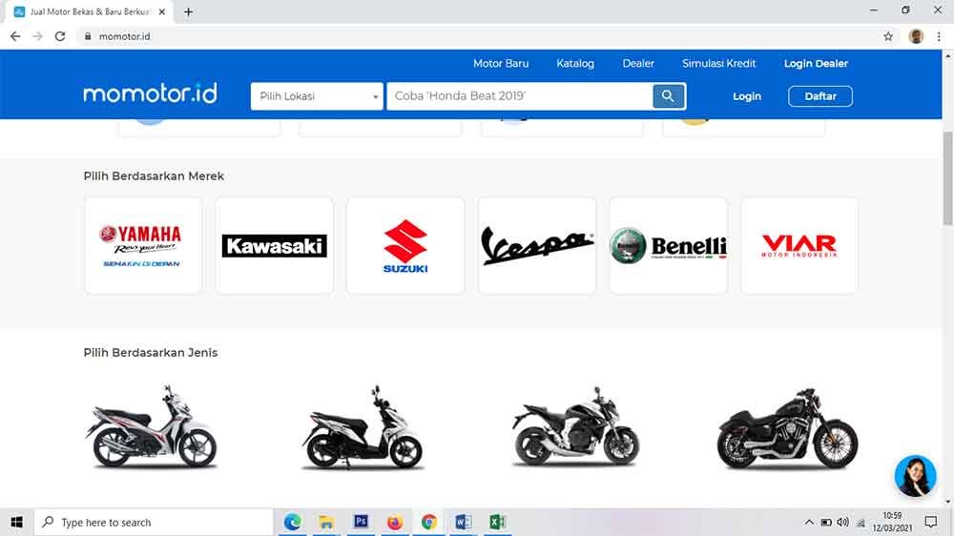Pick the scooter (matic) motorcycle type image
This screenshot has width=954, height=536.
tap(363, 427)
